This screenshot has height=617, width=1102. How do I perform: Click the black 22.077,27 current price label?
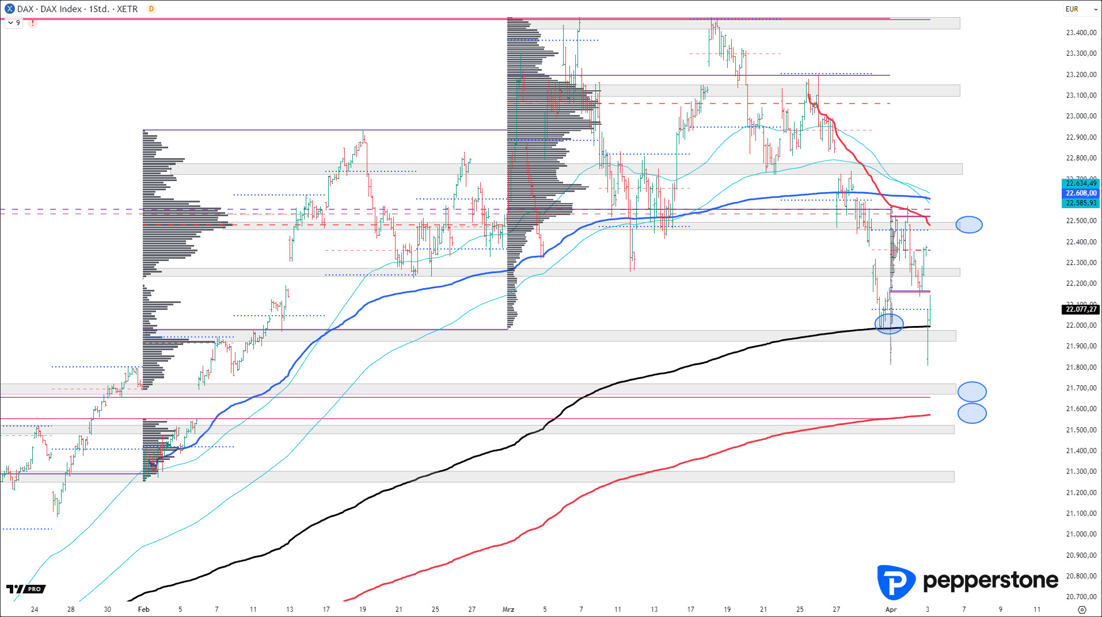point(1081,309)
